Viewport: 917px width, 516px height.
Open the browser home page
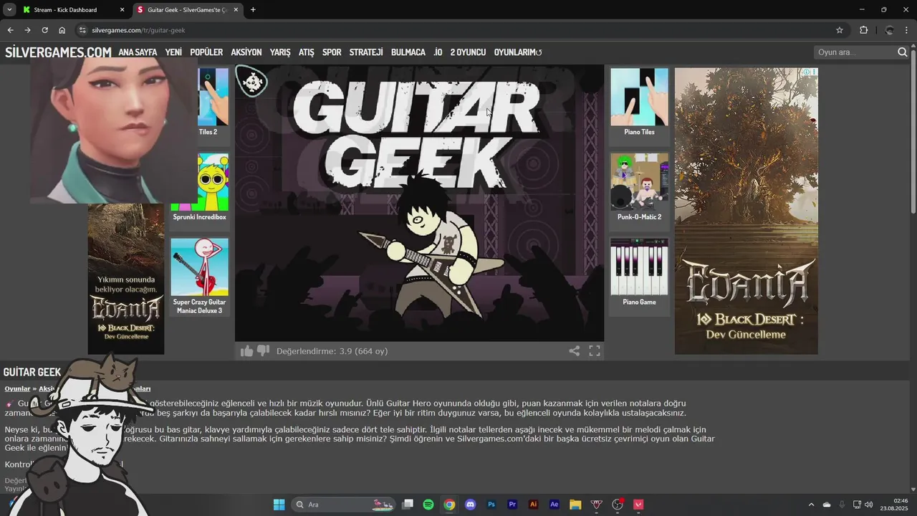pos(62,30)
